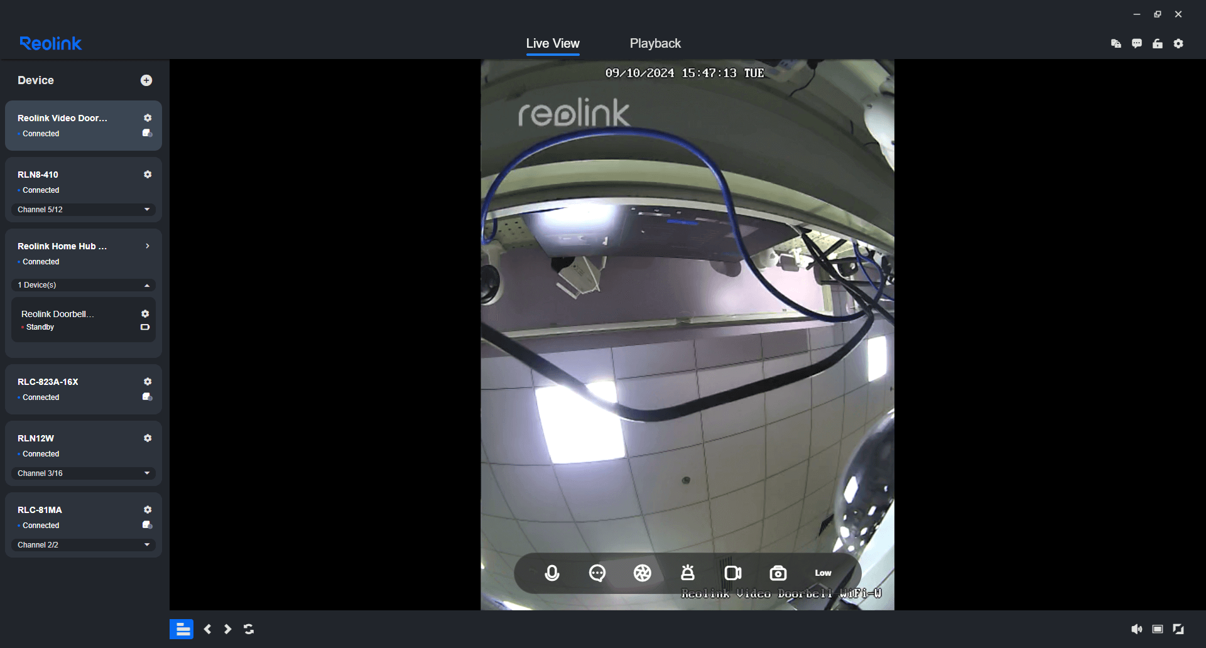The image size is (1206, 648).
Task: Trigger the siren alarm icon
Action: 688,573
